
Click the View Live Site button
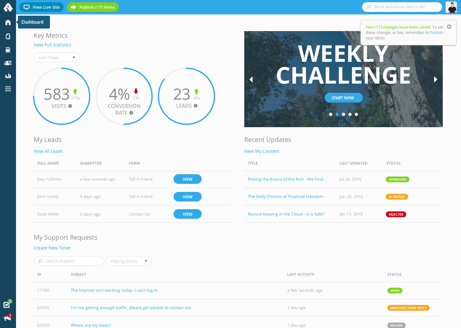tap(41, 7)
